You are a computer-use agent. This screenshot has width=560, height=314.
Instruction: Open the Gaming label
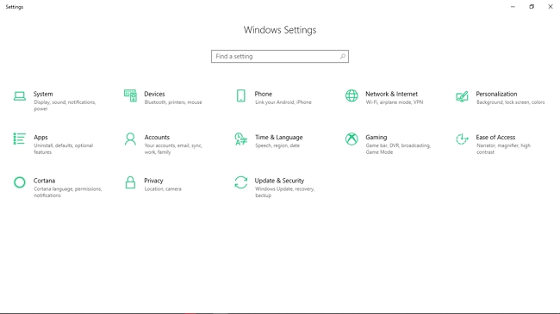[x=376, y=138]
